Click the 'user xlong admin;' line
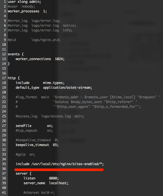 point(24,2)
